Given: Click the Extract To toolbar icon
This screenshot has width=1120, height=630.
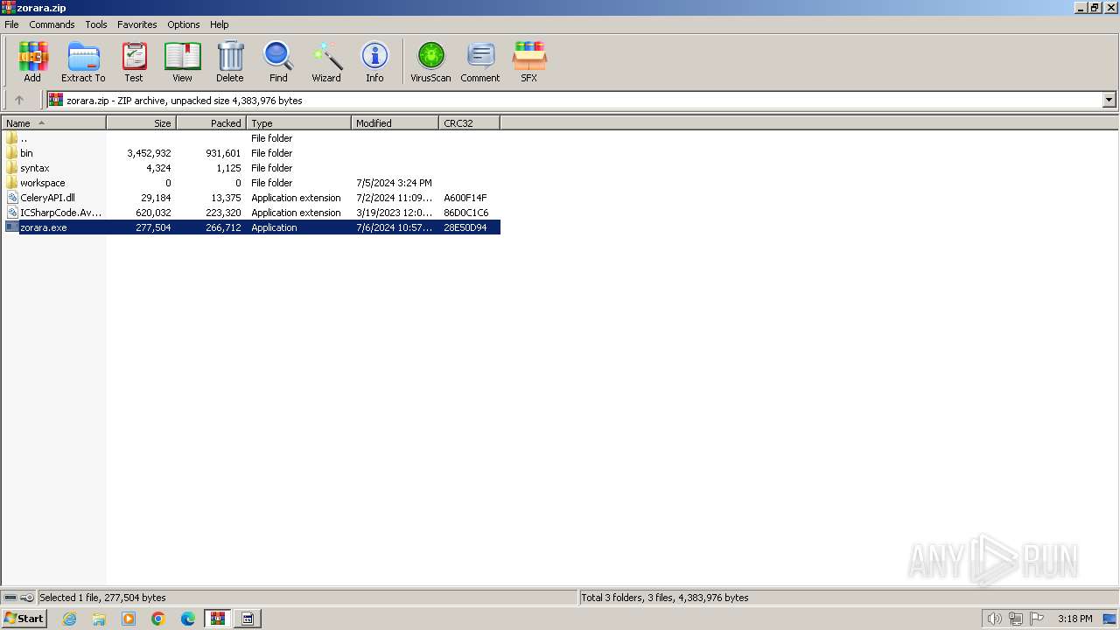Looking at the screenshot, I should [x=83, y=62].
